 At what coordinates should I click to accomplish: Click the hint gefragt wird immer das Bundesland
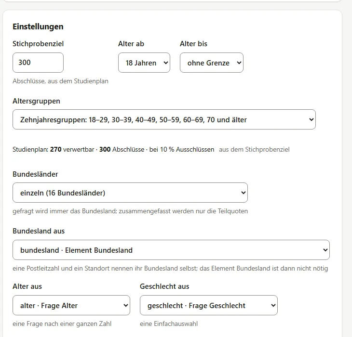click(130, 211)
